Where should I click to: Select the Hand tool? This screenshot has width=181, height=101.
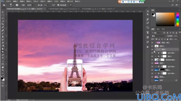3,67
